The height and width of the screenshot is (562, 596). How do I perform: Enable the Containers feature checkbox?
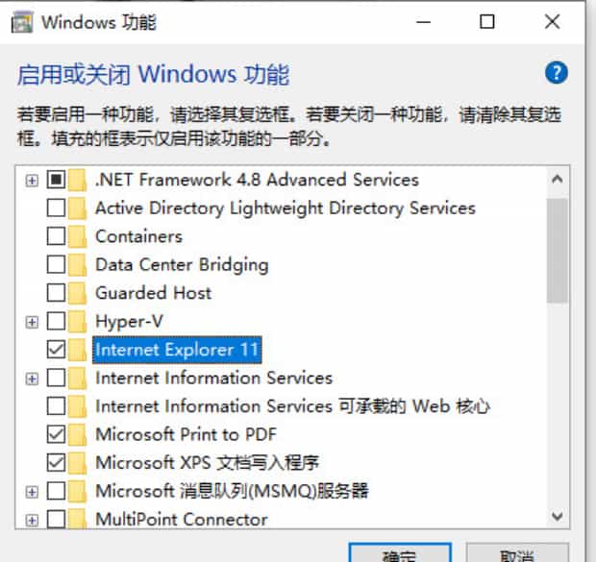click(56, 236)
